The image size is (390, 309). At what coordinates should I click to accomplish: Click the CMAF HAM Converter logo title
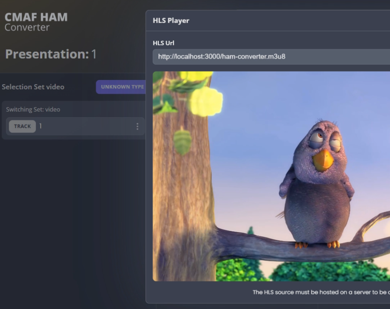(36, 22)
